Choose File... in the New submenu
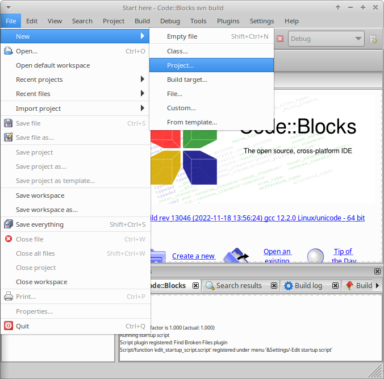Viewport: 384px width, 379px height. click(x=211, y=94)
